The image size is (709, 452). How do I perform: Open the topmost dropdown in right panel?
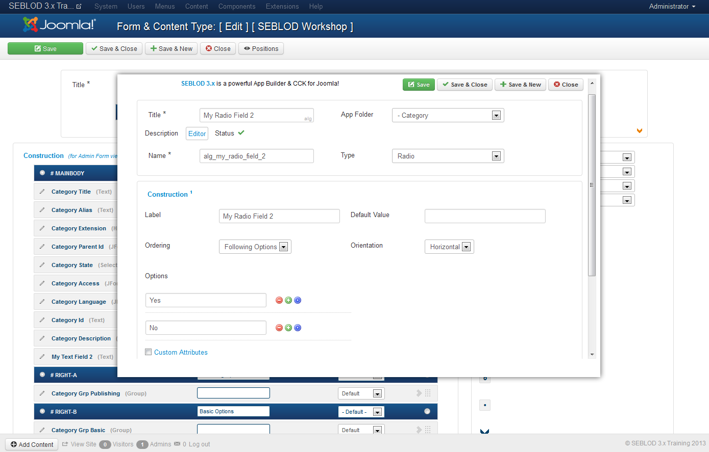click(618, 157)
